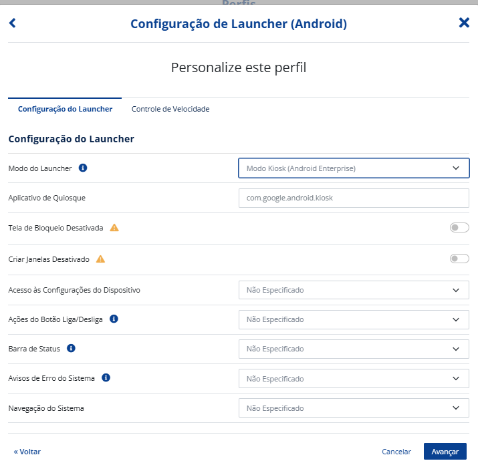Enable the Tela de Bloqueio Desativada toggle
This screenshot has width=478, height=469.
click(x=459, y=228)
